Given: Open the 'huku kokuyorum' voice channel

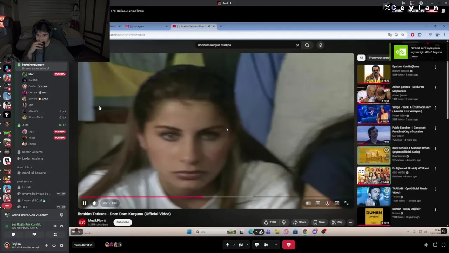Looking at the screenshot, I should [41, 66].
